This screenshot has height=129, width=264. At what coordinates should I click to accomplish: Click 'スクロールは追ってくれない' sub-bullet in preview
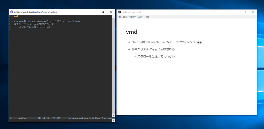coord(156,56)
